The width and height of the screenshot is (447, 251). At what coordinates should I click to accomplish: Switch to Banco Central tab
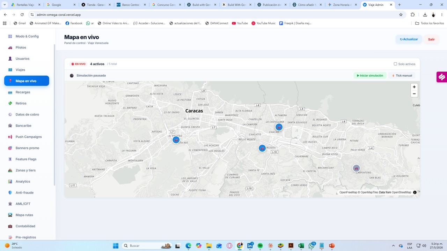click(131, 5)
